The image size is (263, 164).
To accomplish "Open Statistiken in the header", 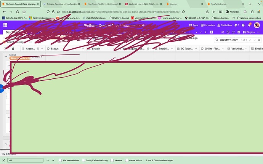I will [x=225, y=25].
